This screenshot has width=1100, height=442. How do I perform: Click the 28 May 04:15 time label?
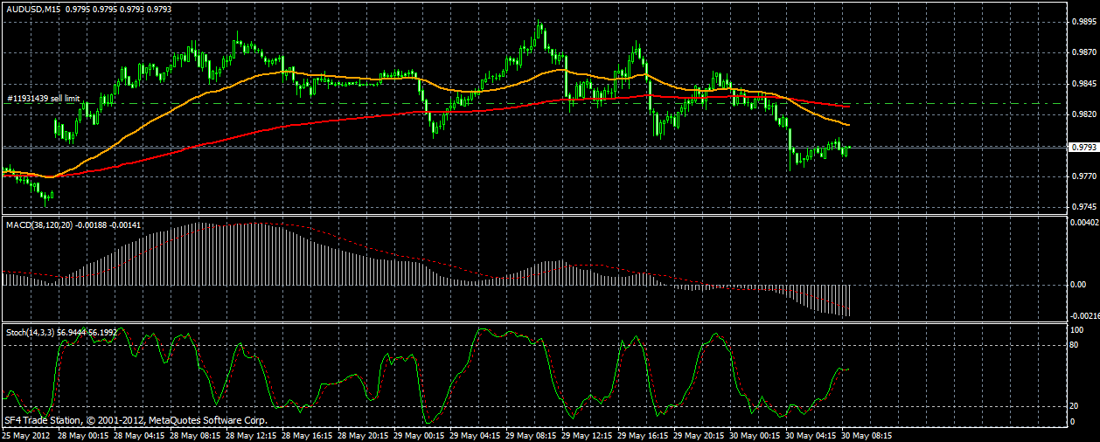137,434
